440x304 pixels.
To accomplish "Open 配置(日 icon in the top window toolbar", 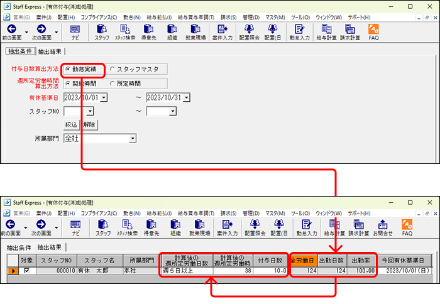I will tap(272, 32).
